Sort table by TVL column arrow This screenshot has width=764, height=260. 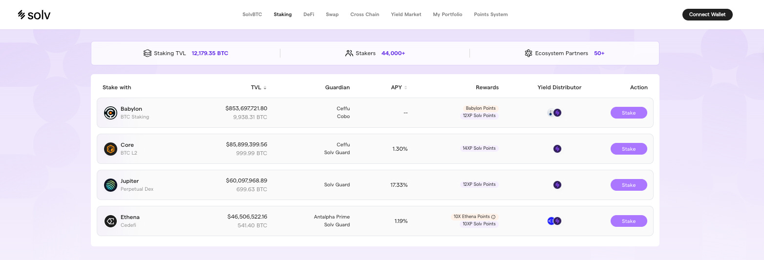(x=265, y=88)
